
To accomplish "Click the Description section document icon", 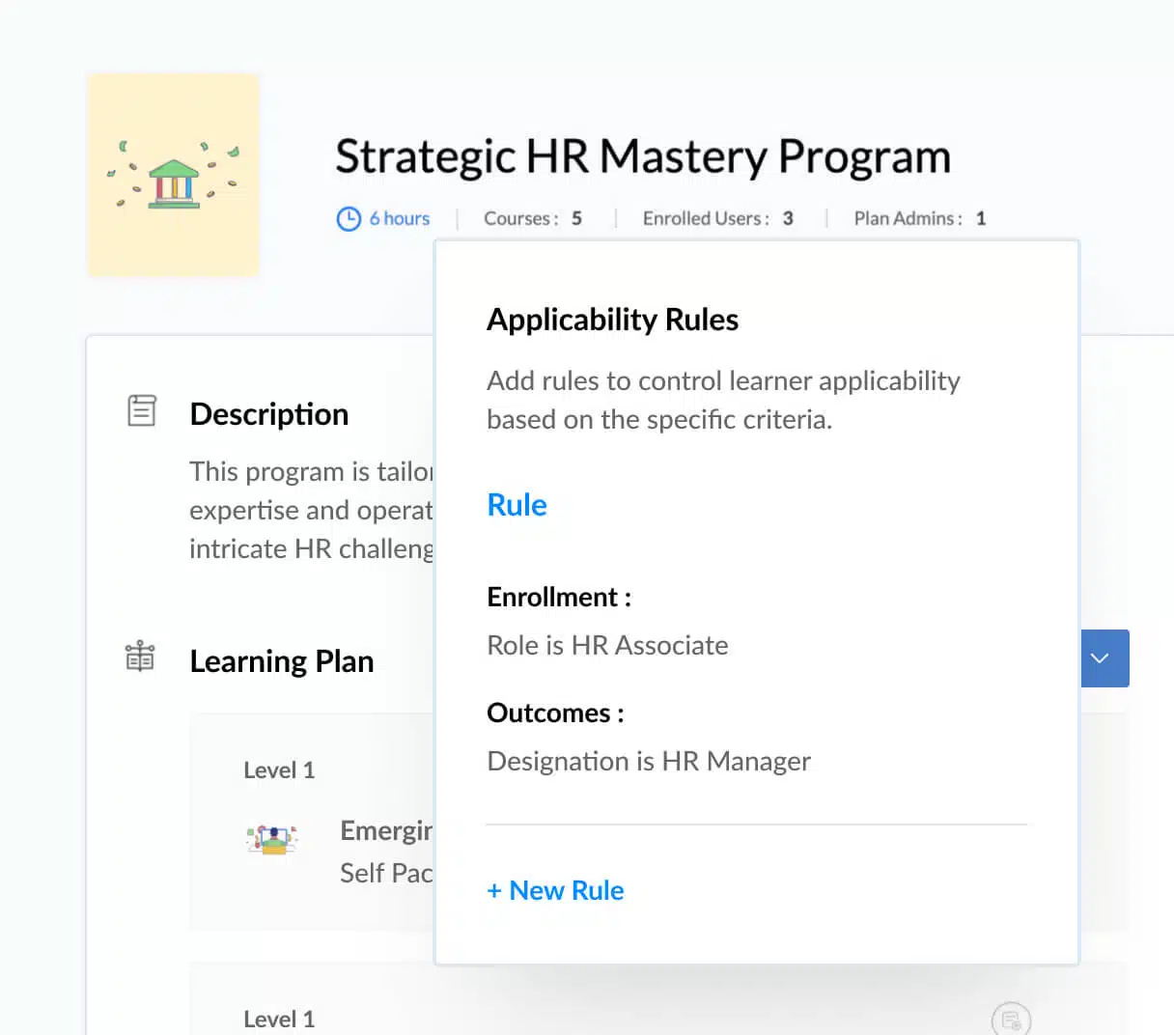I will [x=142, y=410].
